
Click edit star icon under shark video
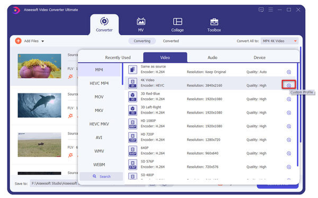70,116
